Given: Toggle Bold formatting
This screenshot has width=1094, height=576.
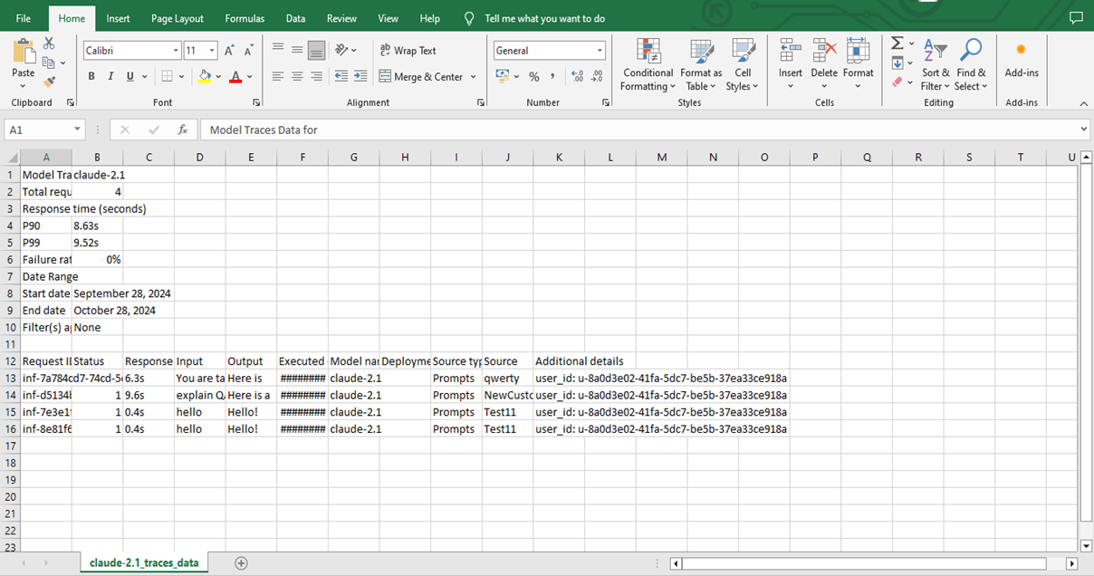Looking at the screenshot, I should coord(91,77).
